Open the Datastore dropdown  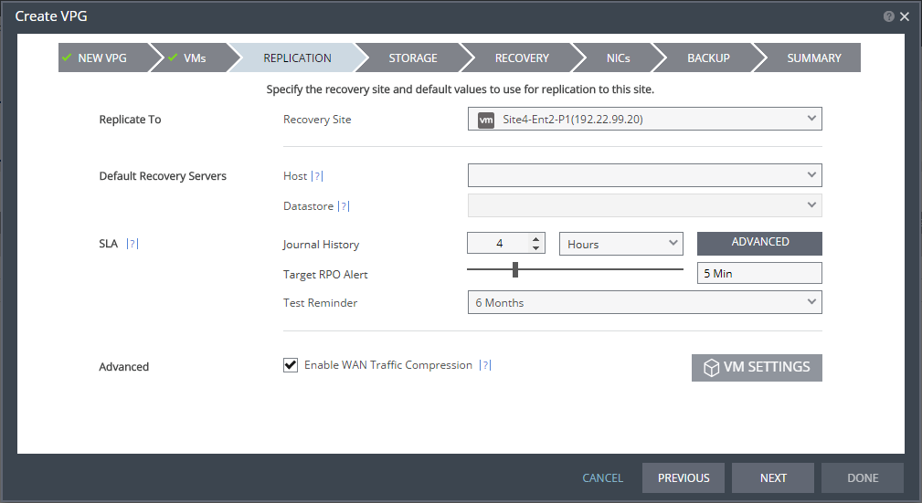[x=644, y=205]
